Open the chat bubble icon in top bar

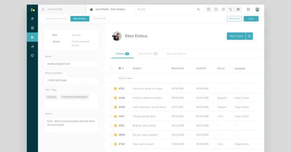(x=238, y=9)
